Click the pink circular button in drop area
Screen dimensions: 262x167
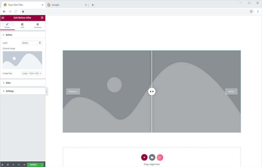(x=160, y=157)
